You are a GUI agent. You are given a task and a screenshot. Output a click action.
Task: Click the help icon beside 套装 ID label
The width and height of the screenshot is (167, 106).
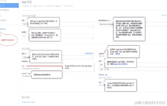pos(27,54)
